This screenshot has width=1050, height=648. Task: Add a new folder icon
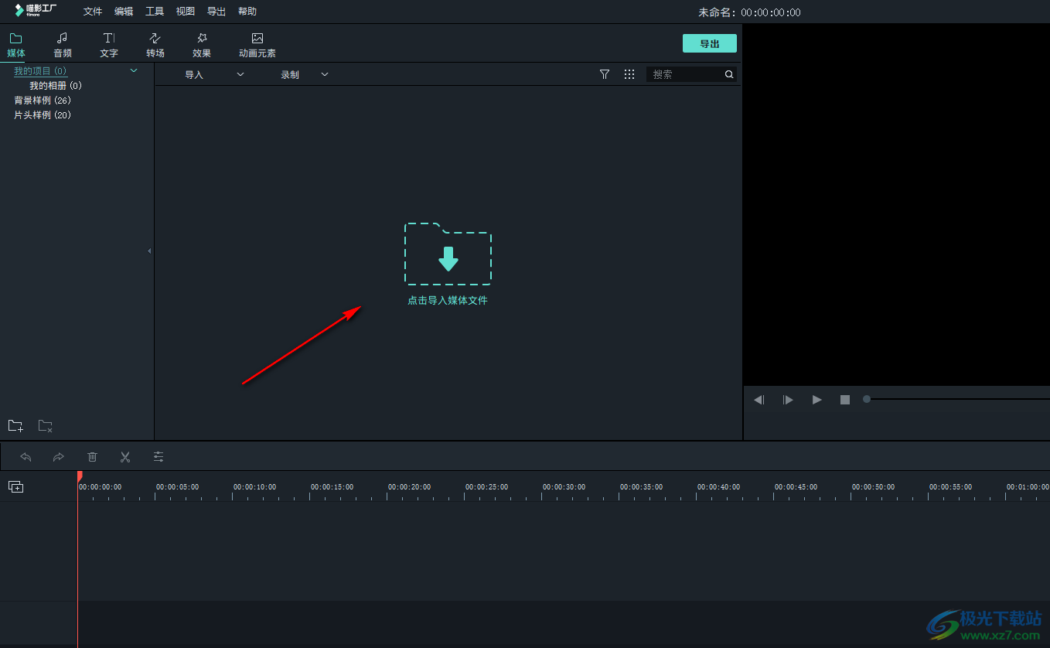pyautogui.click(x=15, y=425)
